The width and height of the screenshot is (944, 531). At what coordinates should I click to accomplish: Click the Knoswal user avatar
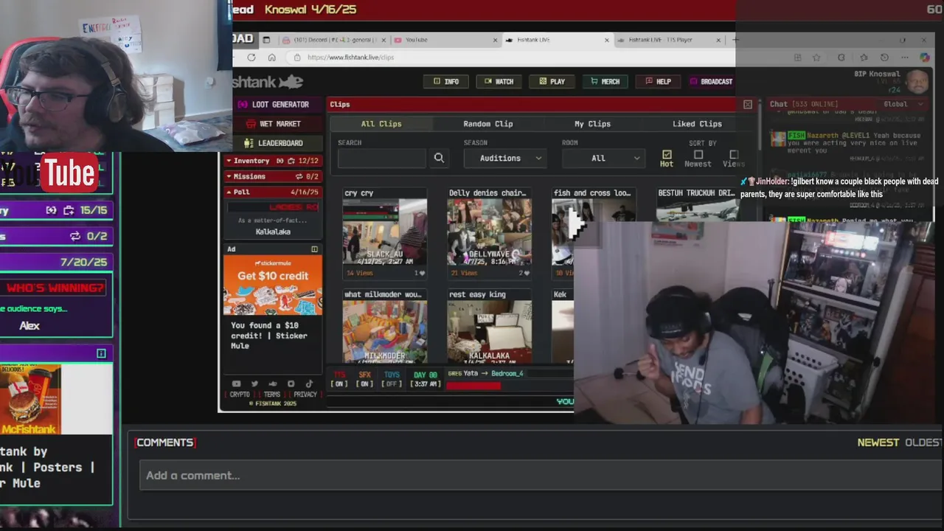tap(917, 82)
